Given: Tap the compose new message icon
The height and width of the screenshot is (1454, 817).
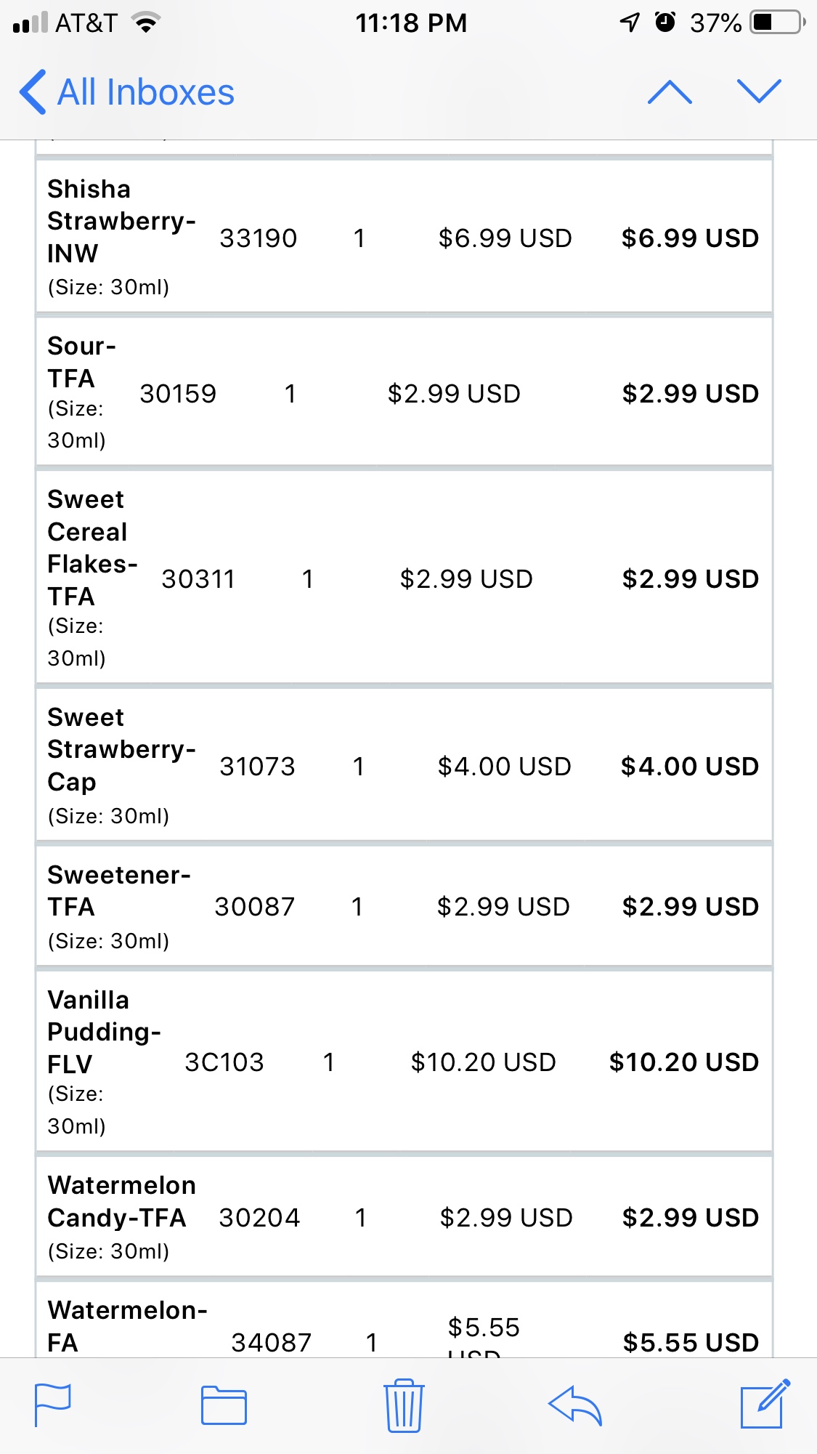Looking at the screenshot, I should (x=764, y=1404).
